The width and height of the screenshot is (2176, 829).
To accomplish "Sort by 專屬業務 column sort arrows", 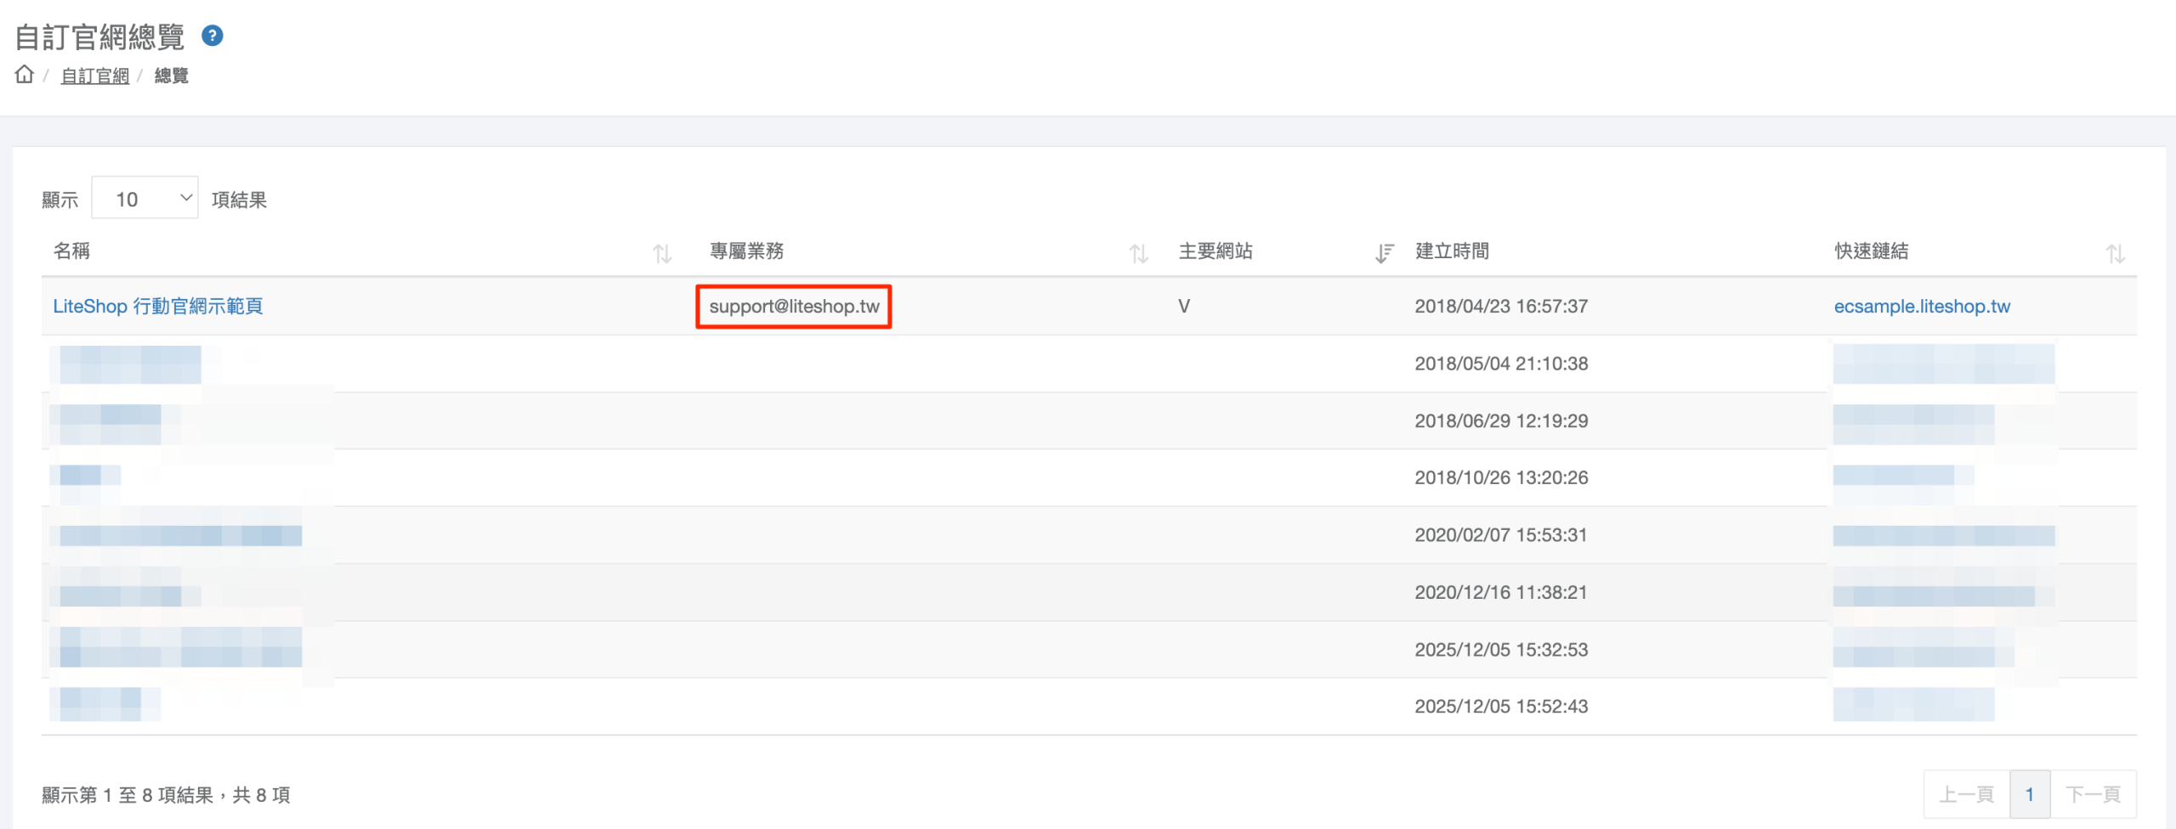I will coord(1138,253).
